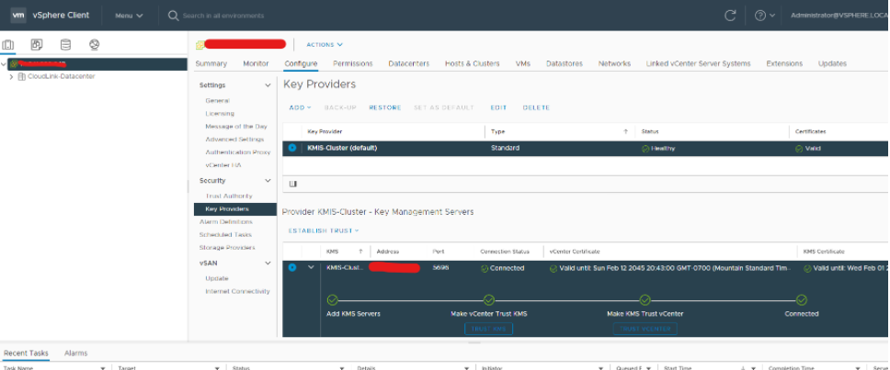Viewport: 890px width, 370px height.
Task: Click the column chooser icon below the Key Providers table
Action: (x=293, y=184)
